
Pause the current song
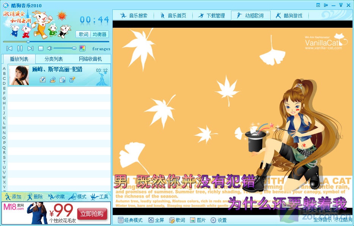[x=20, y=48]
